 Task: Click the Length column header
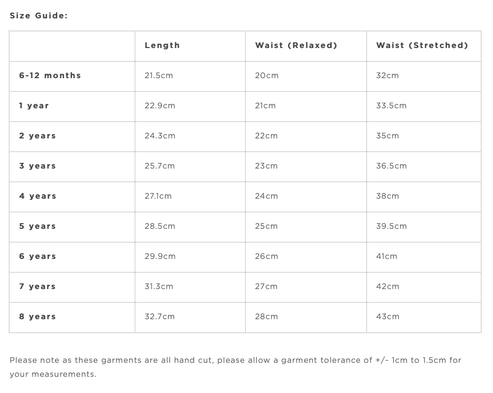[x=162, y=45]
